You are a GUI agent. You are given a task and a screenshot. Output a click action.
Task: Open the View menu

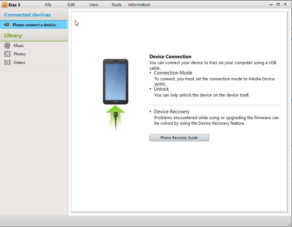94,5
